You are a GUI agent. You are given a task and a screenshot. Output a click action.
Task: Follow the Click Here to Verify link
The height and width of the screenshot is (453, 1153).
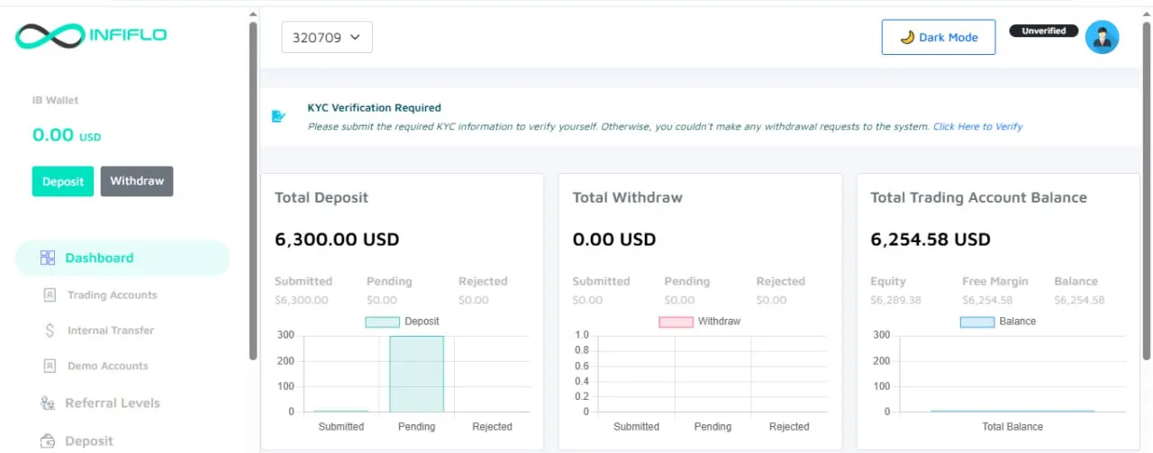977,127
